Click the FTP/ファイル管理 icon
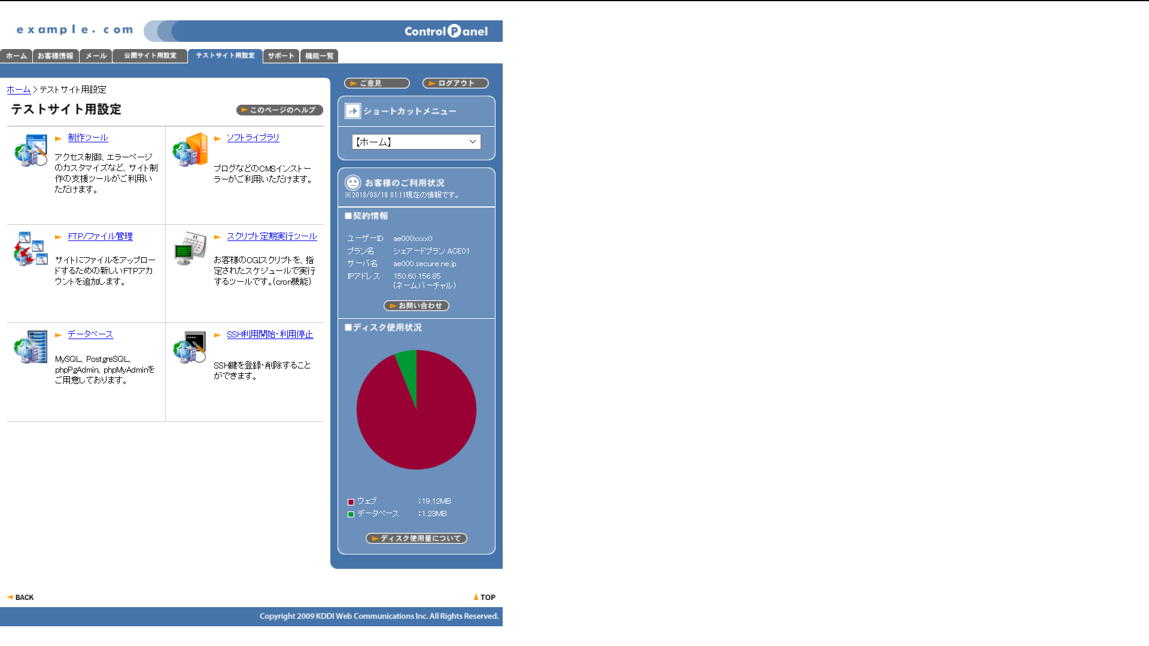 tap(31, 249)
